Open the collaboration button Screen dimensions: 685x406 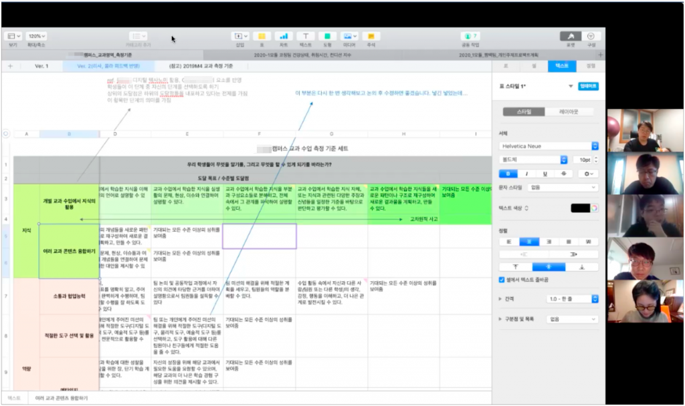coord(470,36)
